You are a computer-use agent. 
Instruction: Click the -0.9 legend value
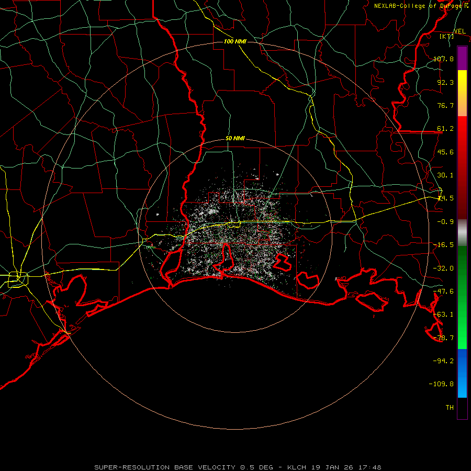[x=445, y=222]
